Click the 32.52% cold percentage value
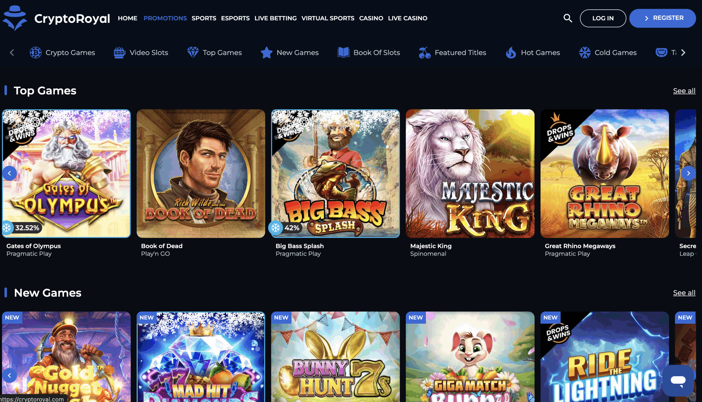This screenshot has width=702, height=402. (x=27, y=228)
